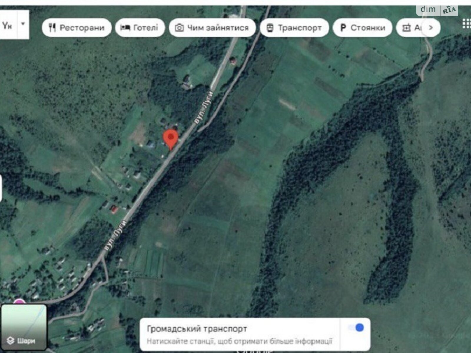Click the parking P icon
Screen dimensions: 471x353
[x=343, y=28]
